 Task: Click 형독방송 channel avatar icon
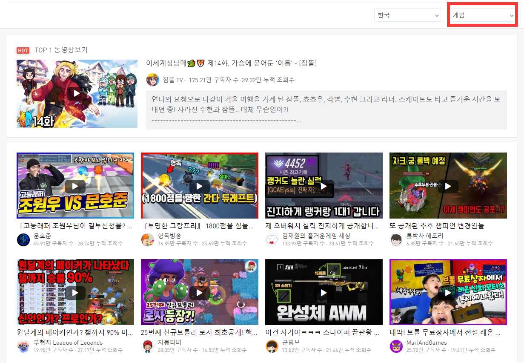[x=148, y=240]
